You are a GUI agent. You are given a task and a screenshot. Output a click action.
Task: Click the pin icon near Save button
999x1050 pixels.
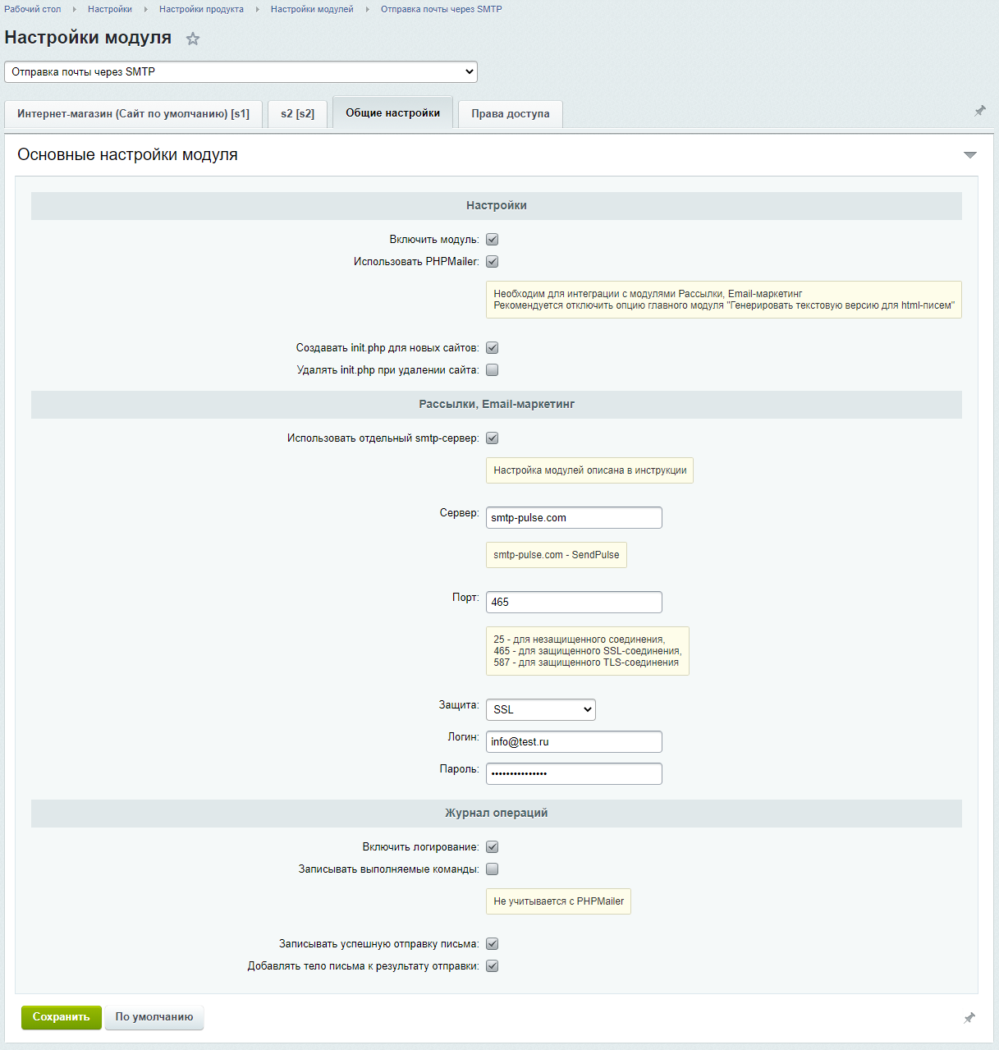[969, 1018]
